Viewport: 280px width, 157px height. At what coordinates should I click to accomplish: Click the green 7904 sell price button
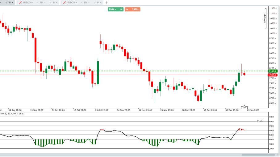[x=115, y=10]
